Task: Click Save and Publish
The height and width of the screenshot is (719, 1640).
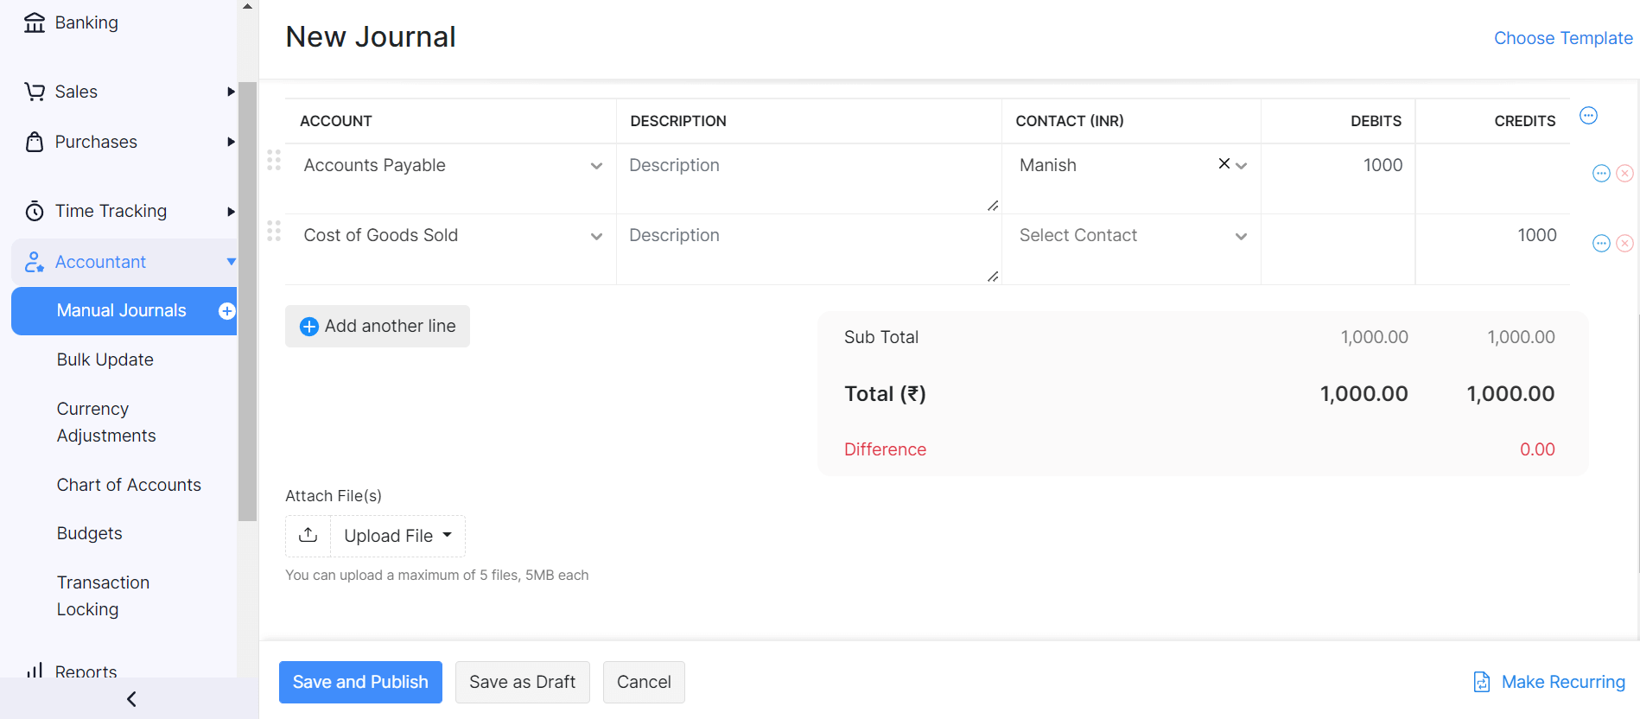Action: tap(360, 682)
